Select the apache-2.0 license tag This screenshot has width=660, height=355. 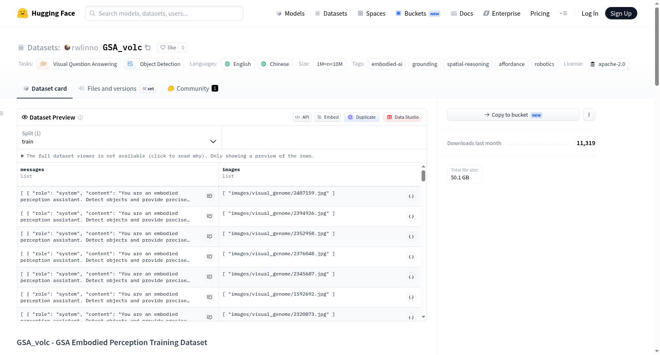[608, 64]
